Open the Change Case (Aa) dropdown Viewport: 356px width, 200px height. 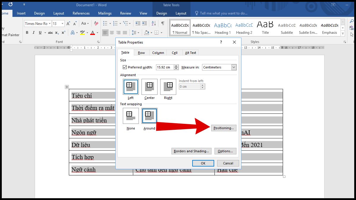coord(85,23)
